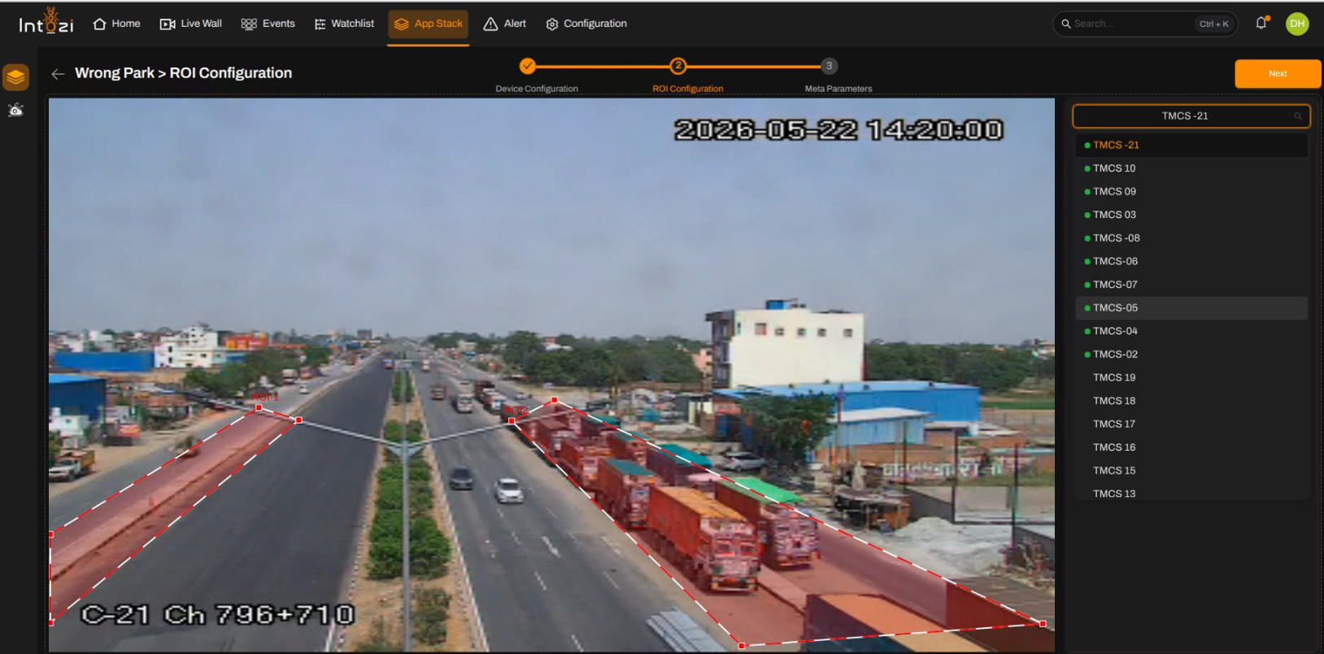Open the notification bell icon
The image size is (1324, 654).
1261,23
